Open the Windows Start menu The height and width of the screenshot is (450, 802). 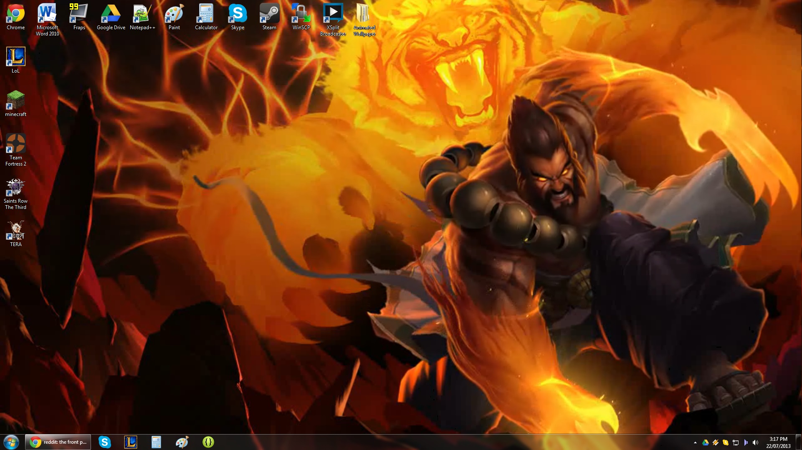click(11, 442)
